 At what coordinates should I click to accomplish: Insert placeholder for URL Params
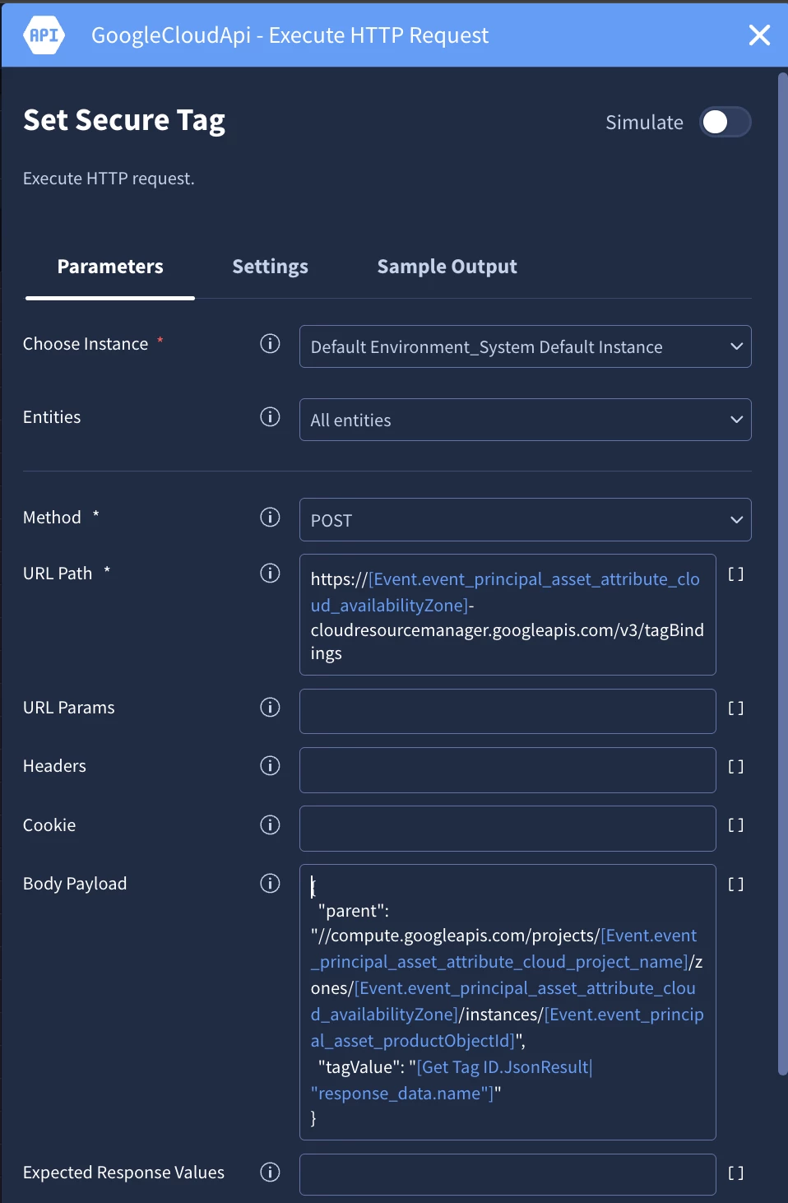point(736,708)
